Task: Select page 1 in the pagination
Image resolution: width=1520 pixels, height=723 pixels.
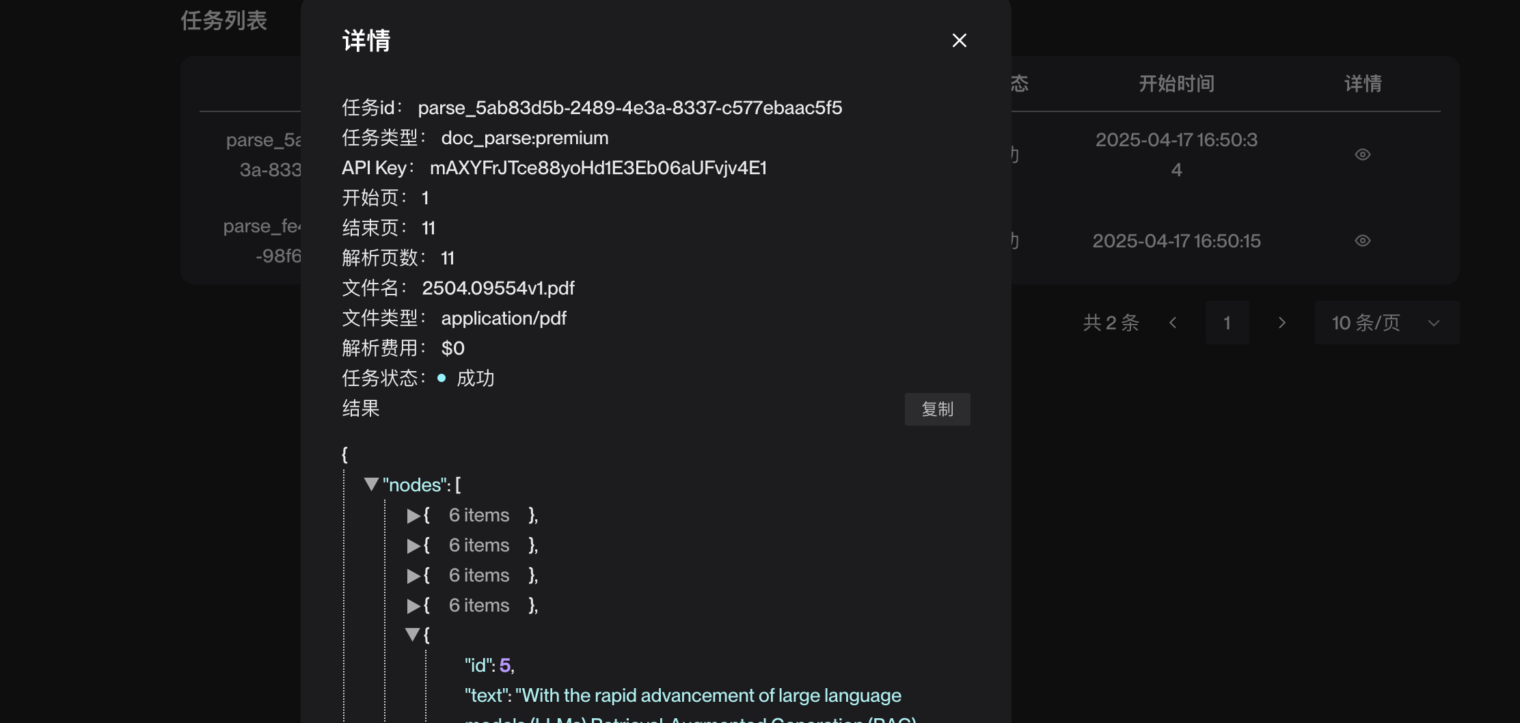Action: pos(1227,323)
